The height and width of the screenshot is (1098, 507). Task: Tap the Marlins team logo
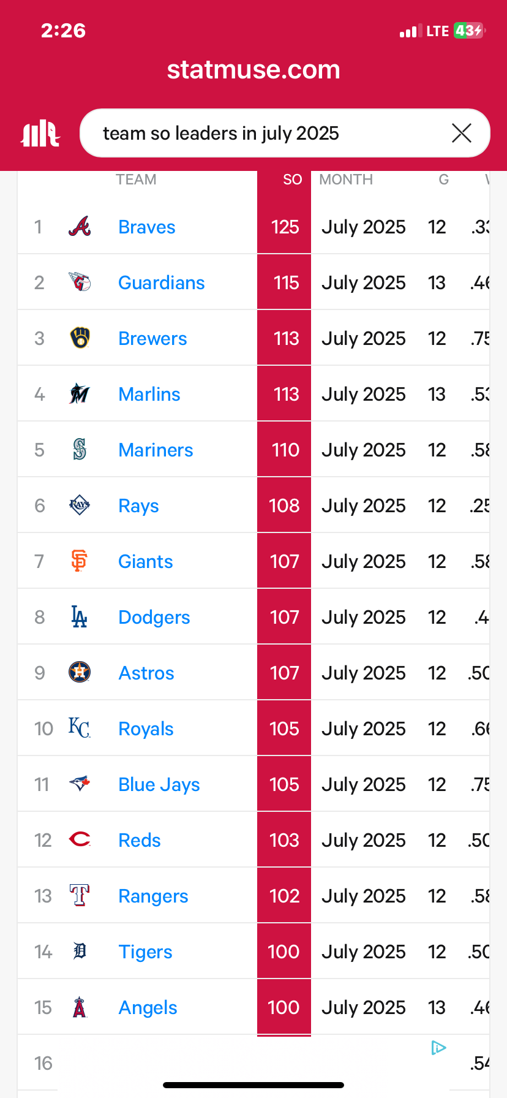(x=80, y=394)
